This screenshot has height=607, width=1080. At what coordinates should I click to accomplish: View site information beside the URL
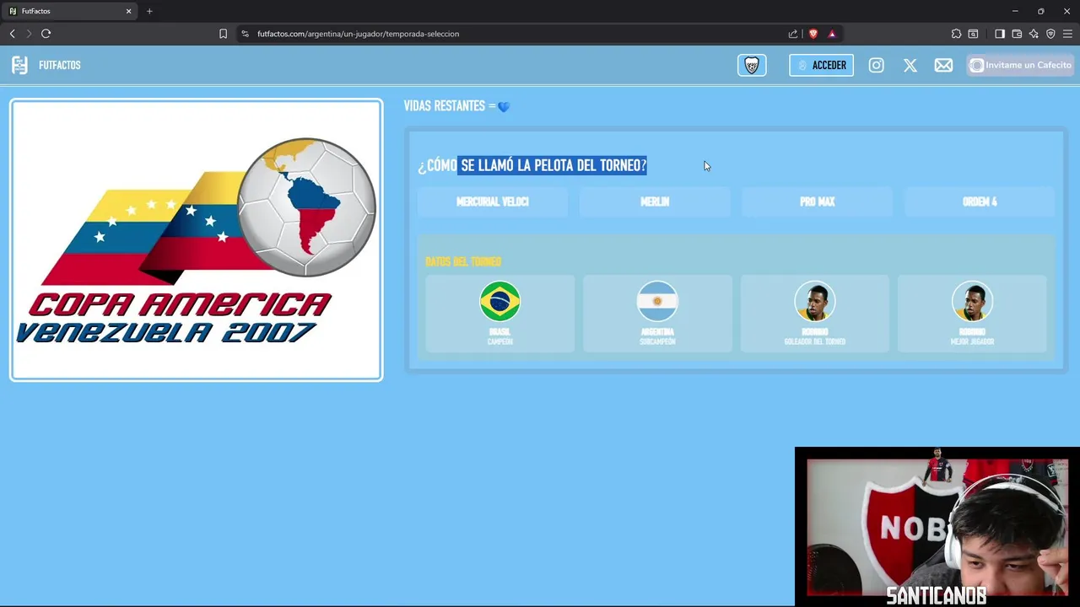pyautogui.click(x=245, y=34)
